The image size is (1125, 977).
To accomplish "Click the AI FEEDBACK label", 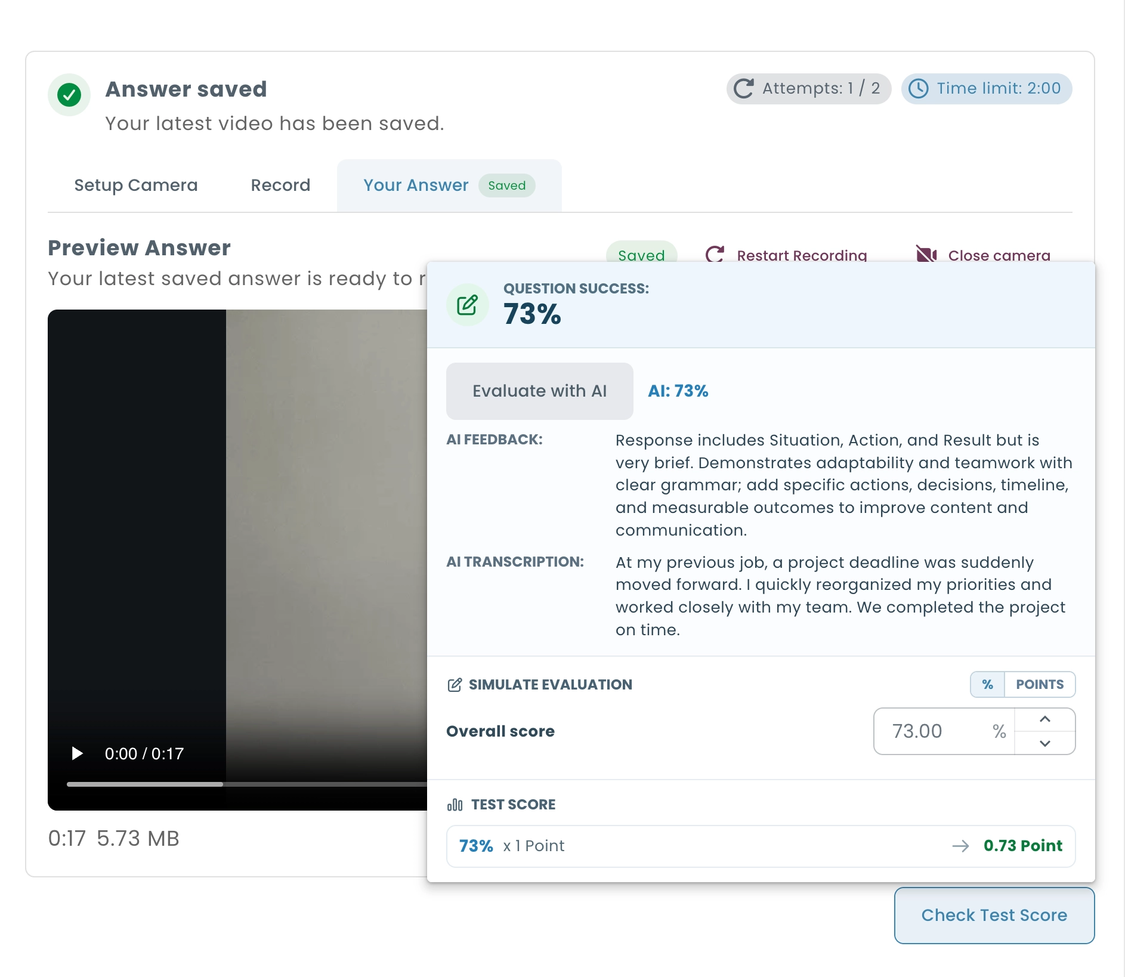I will pyautogui.click(x=494, y=440).
